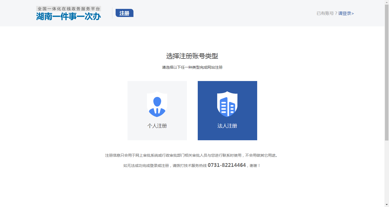Click the 已有账号？ text in header

tap(327, 13)
